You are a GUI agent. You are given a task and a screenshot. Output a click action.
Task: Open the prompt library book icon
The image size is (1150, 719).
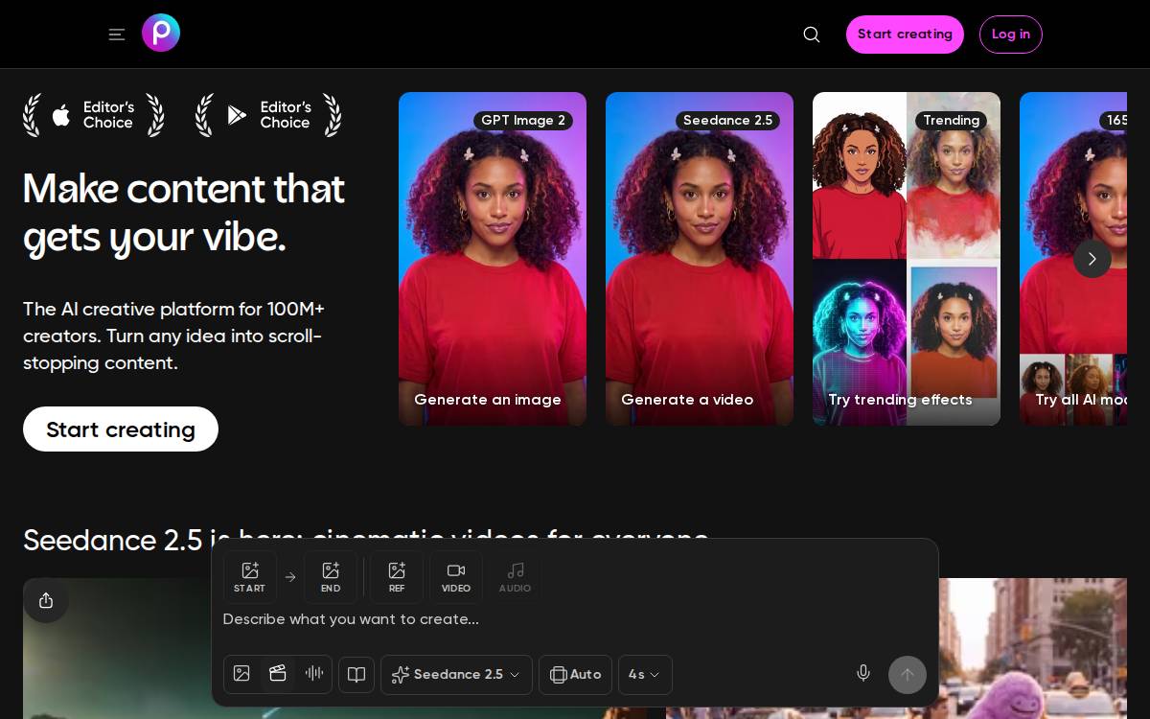[356, 675]
